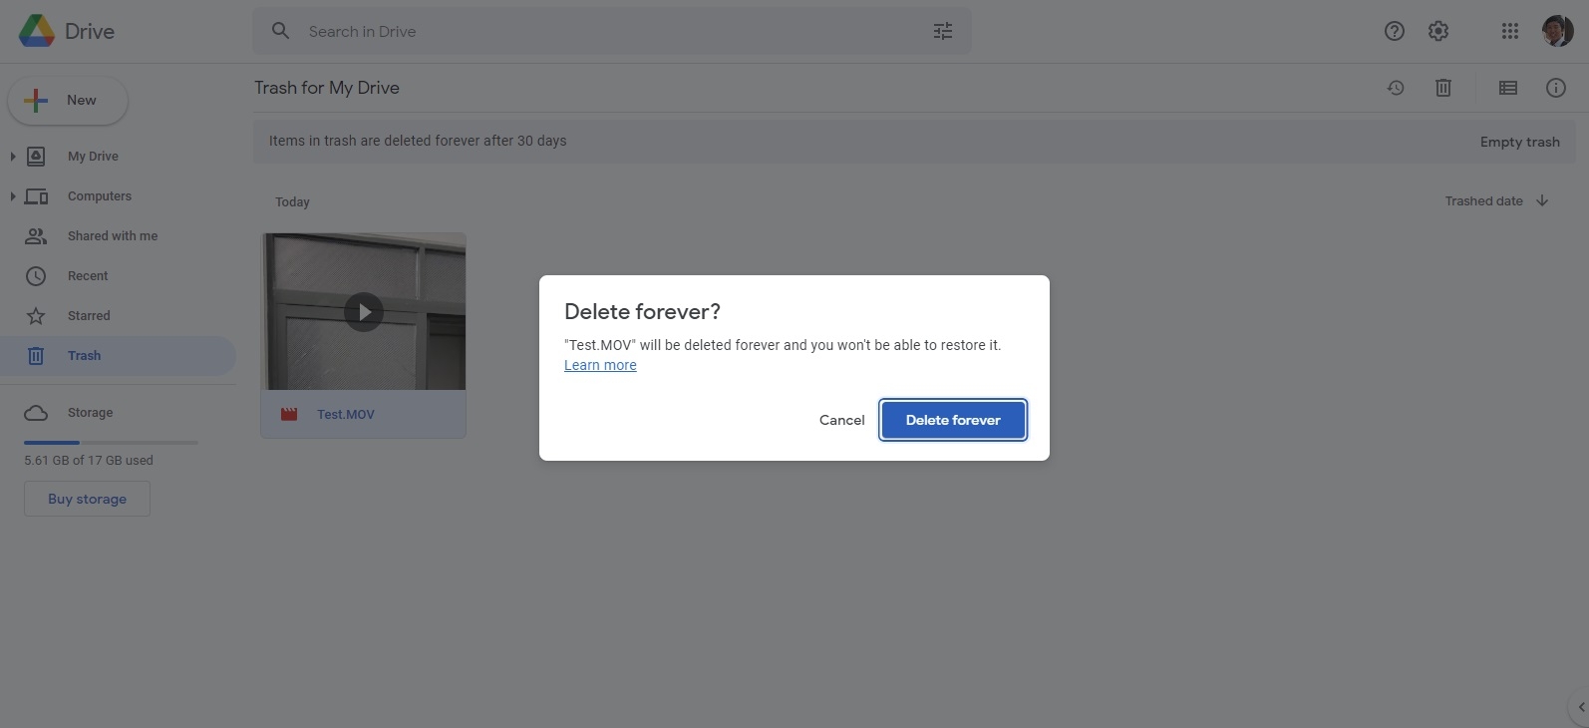Click the Storage cloud icon
Viewport: 1589px width, 728px height.
tap(36, 413)
